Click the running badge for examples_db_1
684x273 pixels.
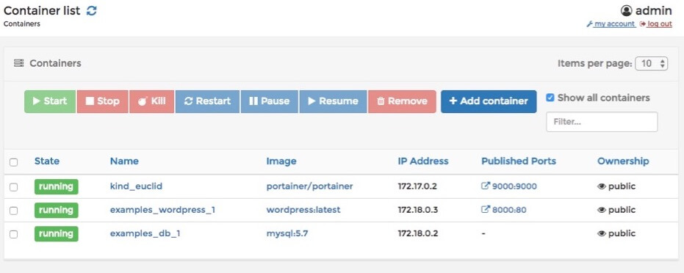[57, 234]
